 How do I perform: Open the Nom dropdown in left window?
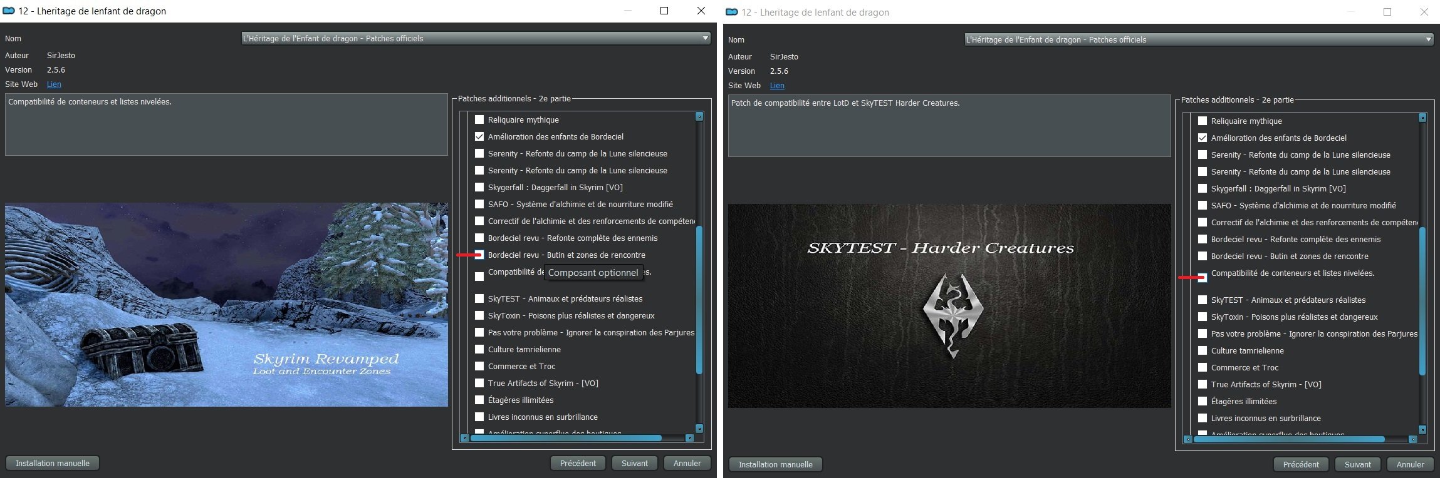(476, 38)
